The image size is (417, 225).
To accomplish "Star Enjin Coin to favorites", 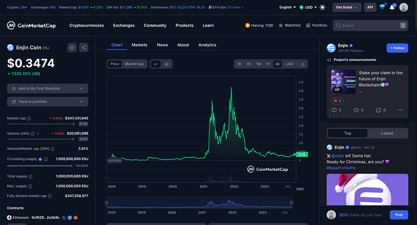I will click(72, 48).
